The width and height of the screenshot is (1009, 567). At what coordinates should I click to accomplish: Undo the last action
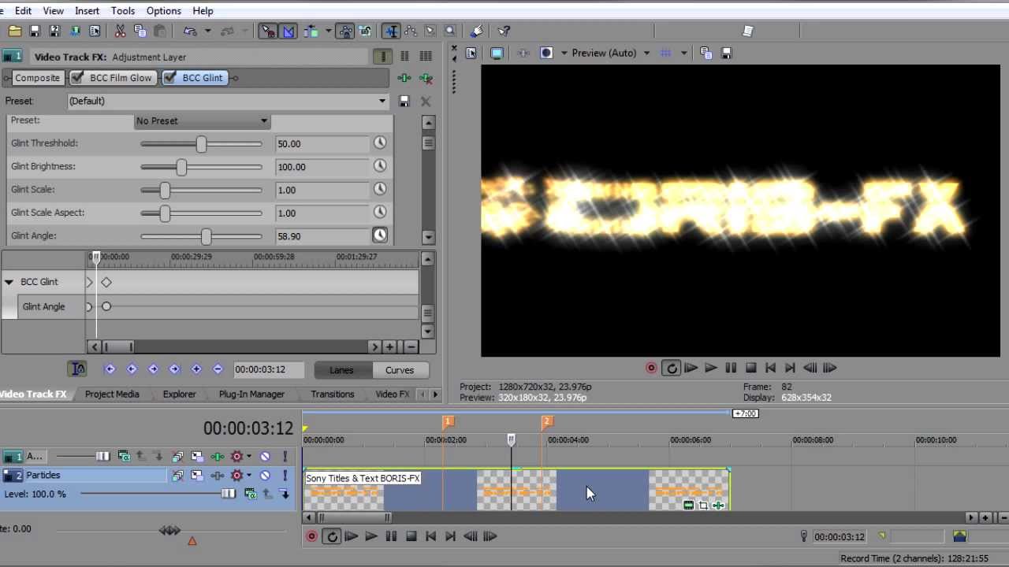pos(190,31)
